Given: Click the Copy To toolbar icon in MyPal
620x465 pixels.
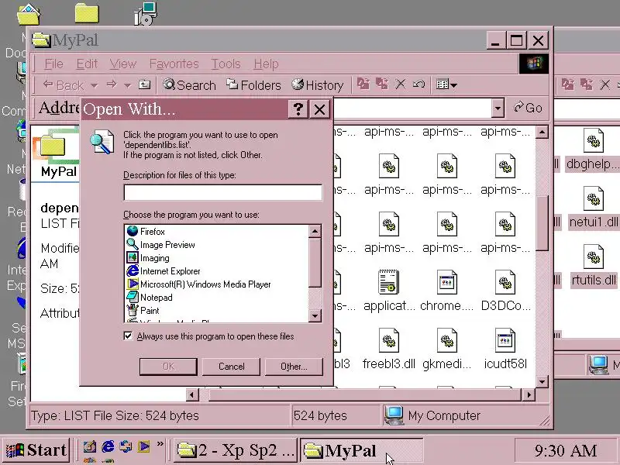Looking at the screenshot, I should pos(382,84).
